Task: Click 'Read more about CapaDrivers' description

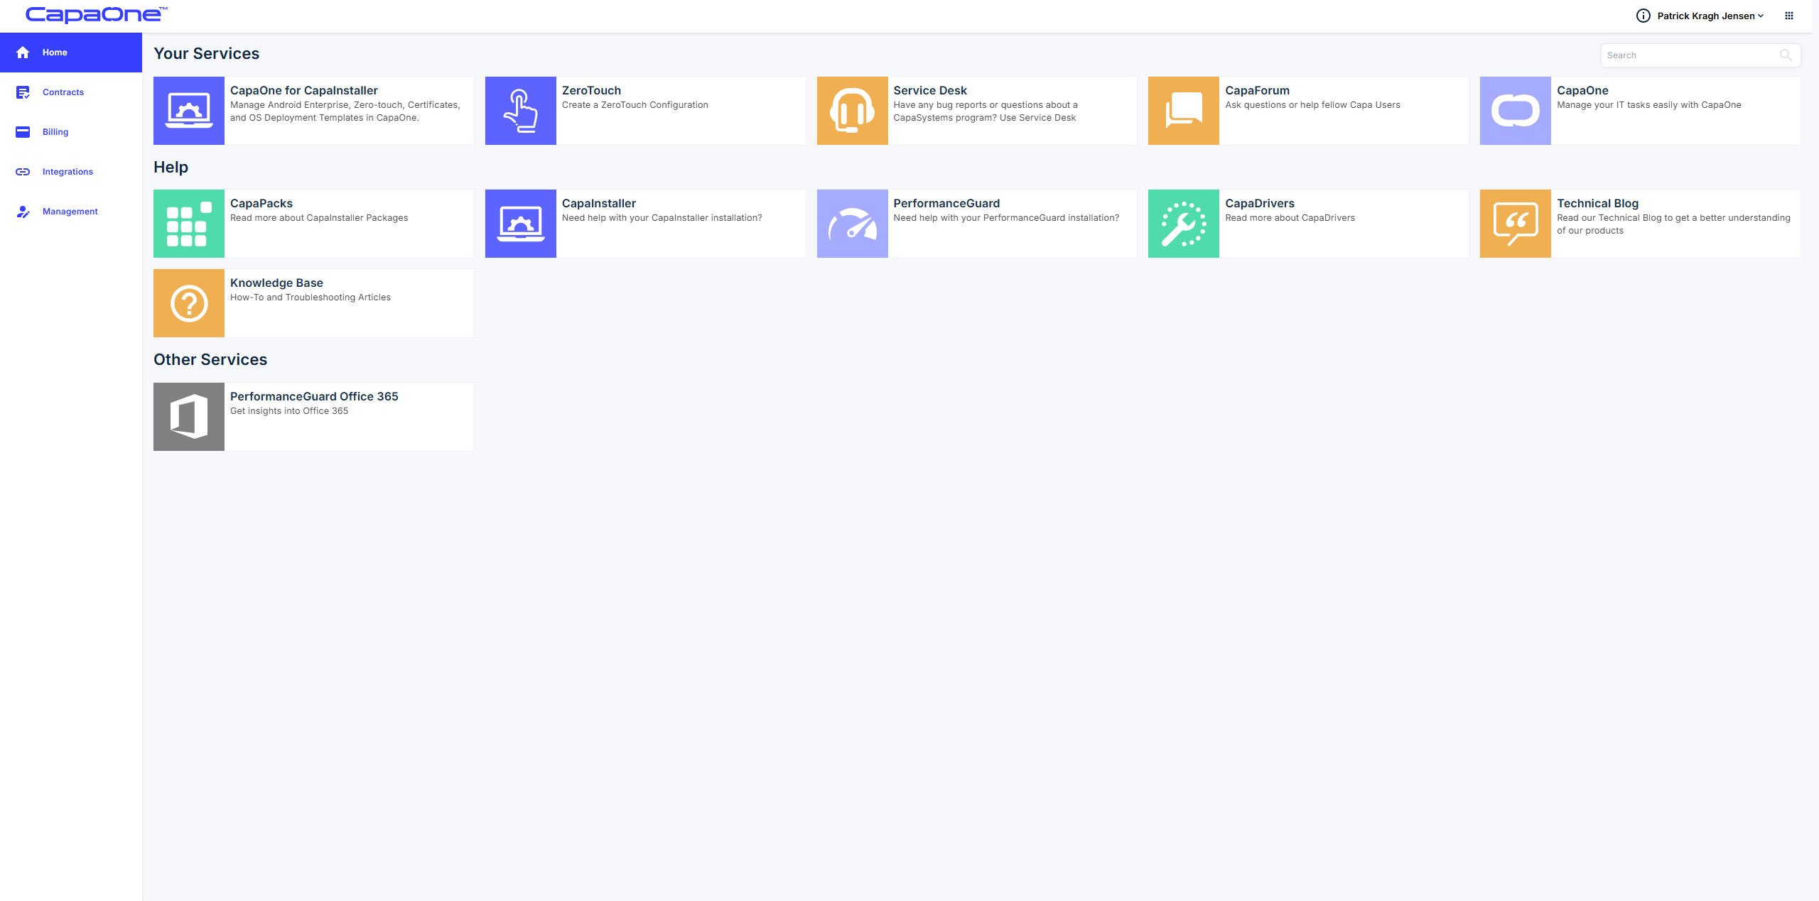Action: click(x=1290, y=218)
